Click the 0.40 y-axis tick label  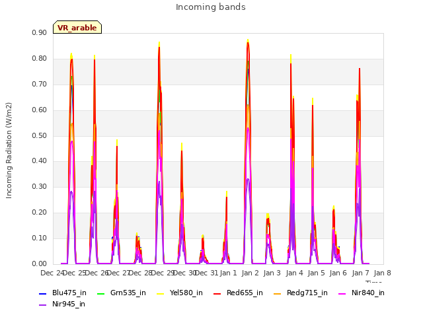40,160
